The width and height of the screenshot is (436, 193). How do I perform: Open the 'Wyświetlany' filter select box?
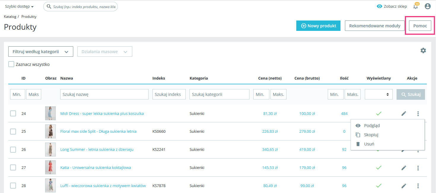point(378,94)
